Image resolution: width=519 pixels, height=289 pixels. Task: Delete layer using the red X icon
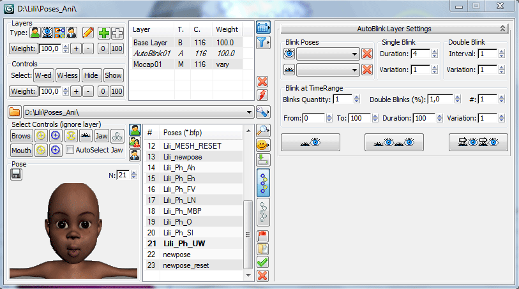tap(262, 81)
